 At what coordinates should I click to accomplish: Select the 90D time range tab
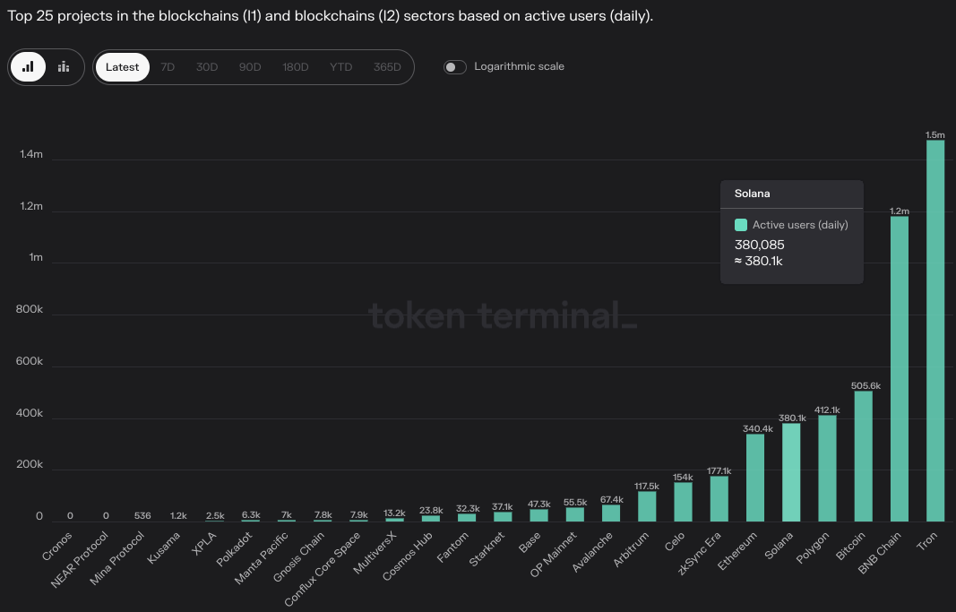pyautogui.click(x=250, y=67)
